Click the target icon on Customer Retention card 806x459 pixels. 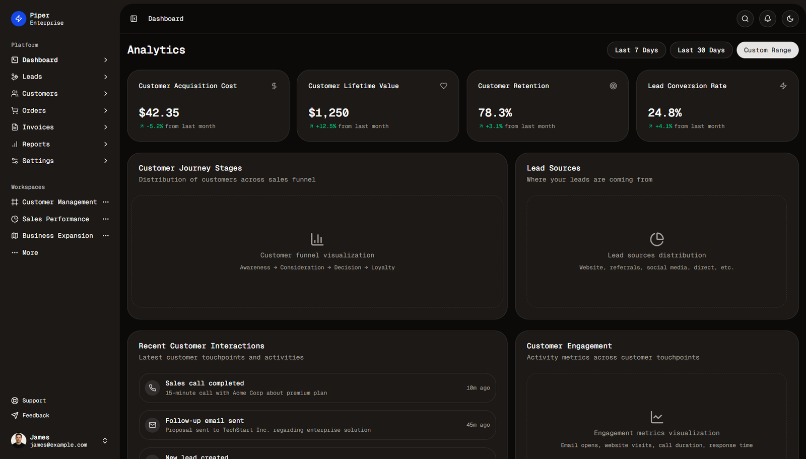(614, 86)
